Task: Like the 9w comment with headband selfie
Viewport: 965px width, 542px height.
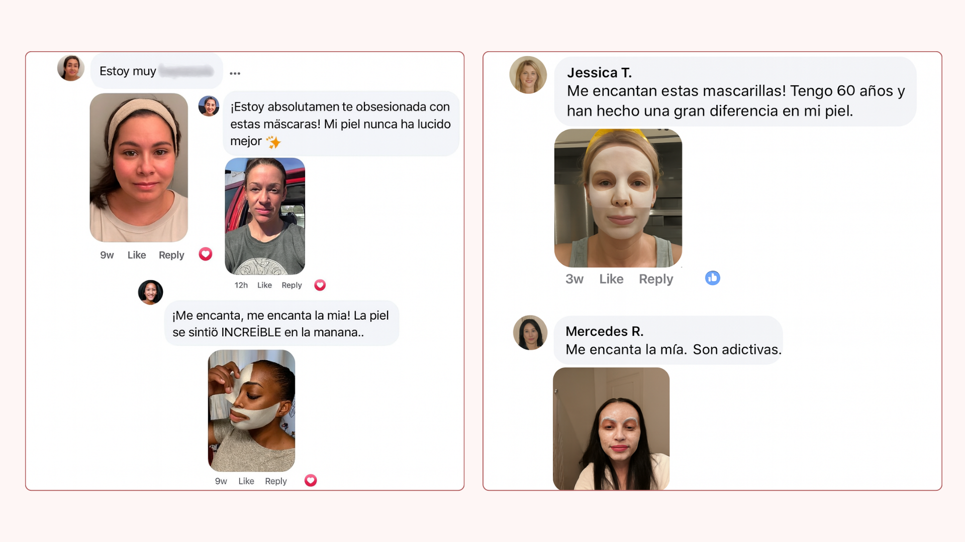Action: click(137, 255)
